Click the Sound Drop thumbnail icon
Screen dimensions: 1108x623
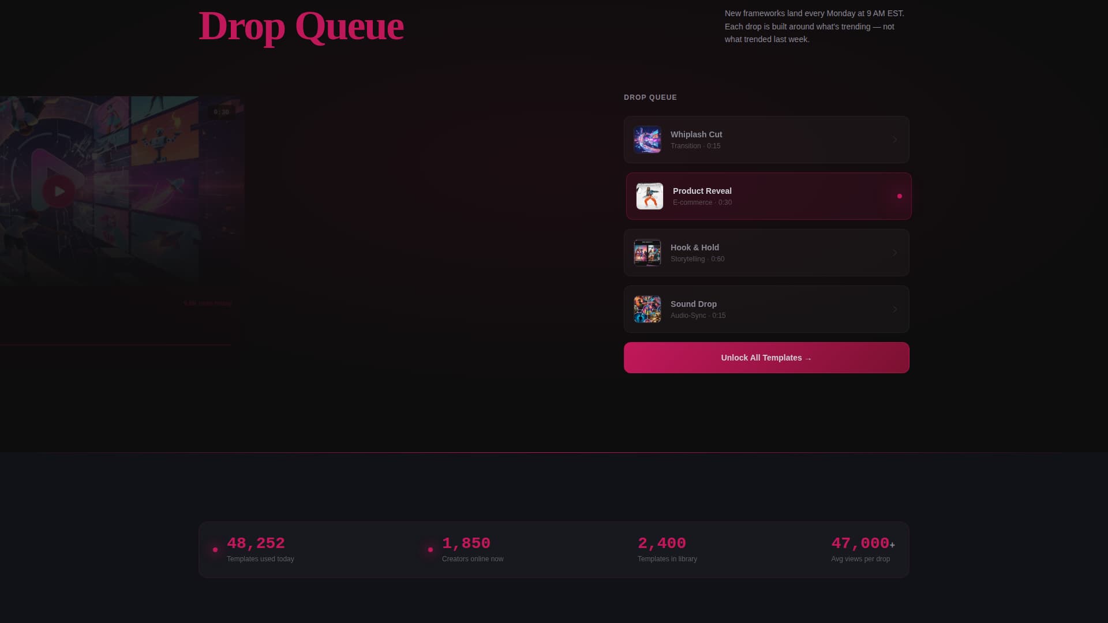point(647,309)
